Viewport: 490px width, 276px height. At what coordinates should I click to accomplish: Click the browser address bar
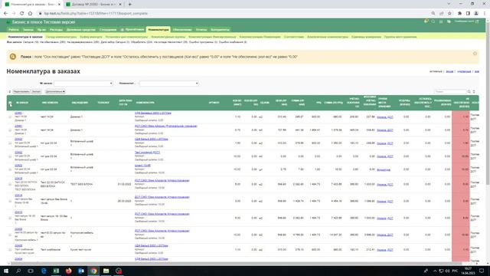(234, 14)
